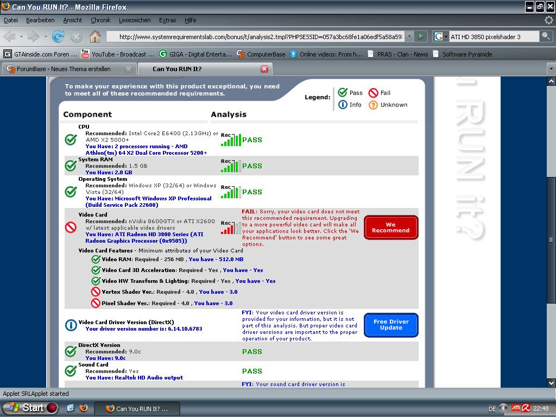Open Avira tray icon

525,408
